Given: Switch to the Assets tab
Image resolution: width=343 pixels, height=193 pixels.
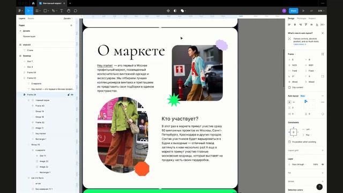Looking at the screenshot, I should [31, 19].
